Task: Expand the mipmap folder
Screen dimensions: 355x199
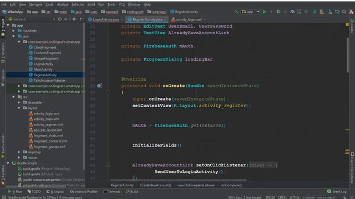Action: (x=19, y=152)
